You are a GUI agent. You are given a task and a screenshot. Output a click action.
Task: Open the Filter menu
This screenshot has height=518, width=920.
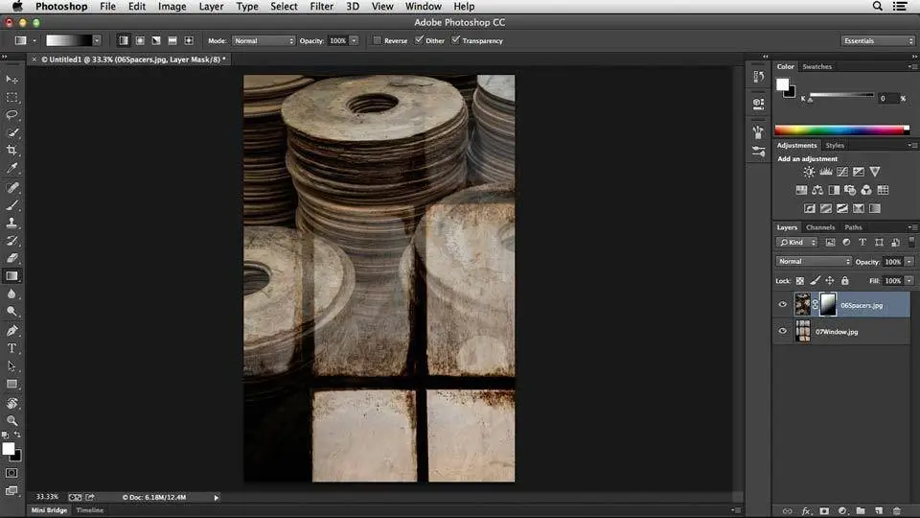pos(321,7)
